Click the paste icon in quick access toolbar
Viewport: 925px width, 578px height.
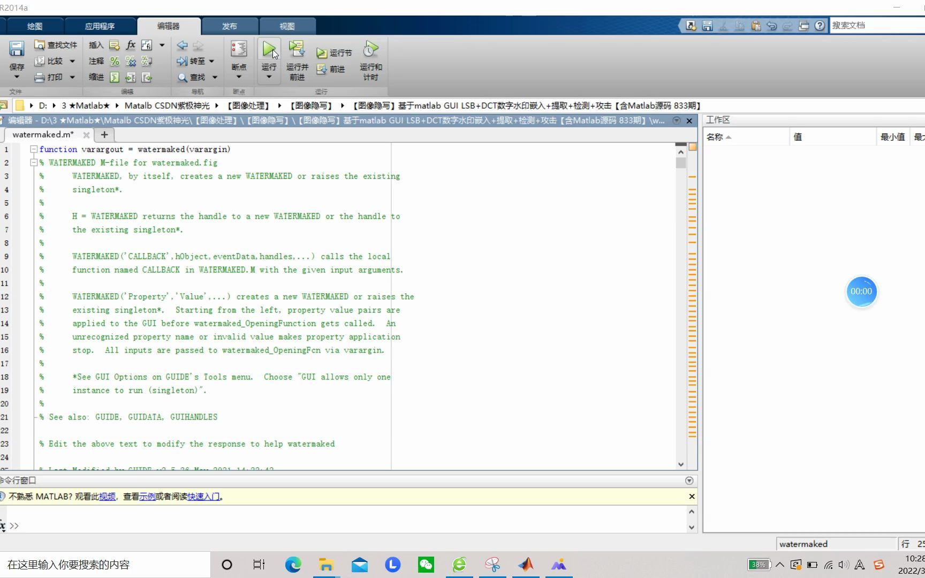[x=756, y=25]
